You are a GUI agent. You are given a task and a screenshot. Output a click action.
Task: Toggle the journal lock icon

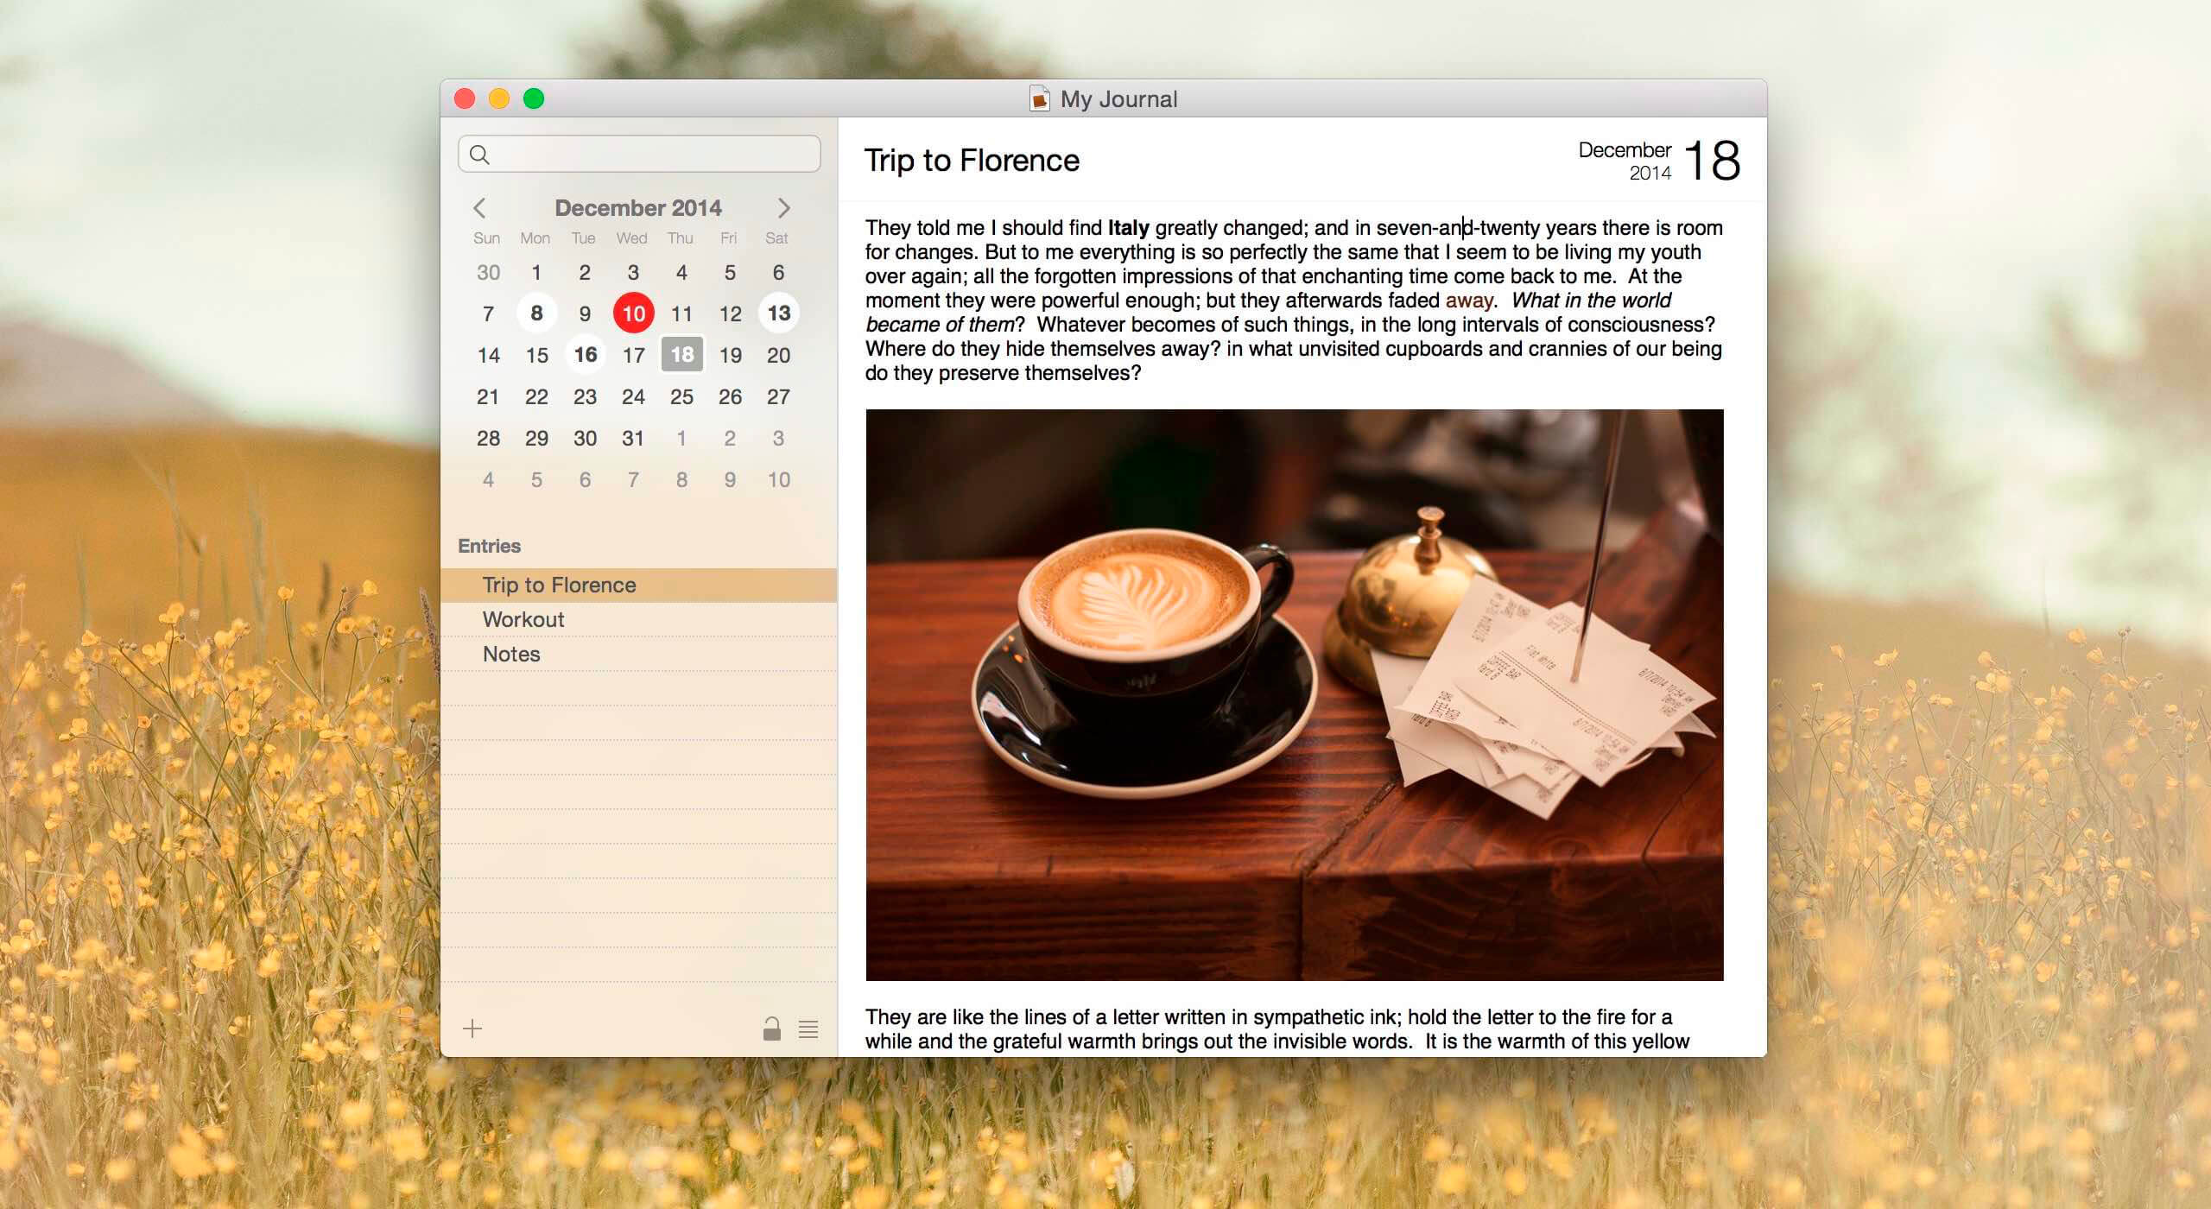click(x=771, y=1029)
